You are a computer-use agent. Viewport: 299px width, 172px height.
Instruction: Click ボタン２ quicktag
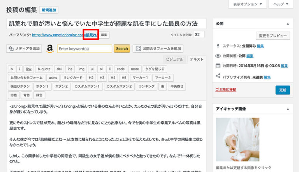(62, 86)
